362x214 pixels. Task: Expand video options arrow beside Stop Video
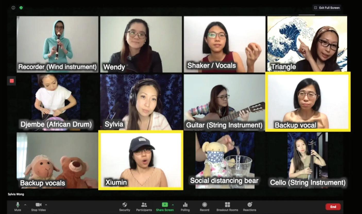click(46, 205)
